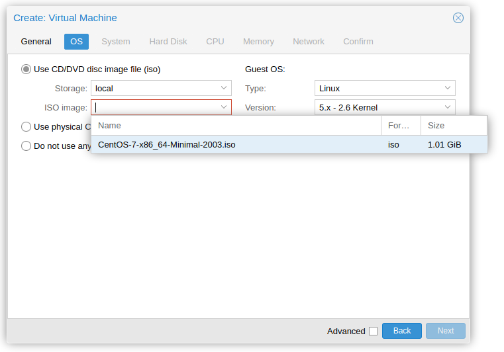Select Use physical CD/DVD drive option

click(26, 127)
